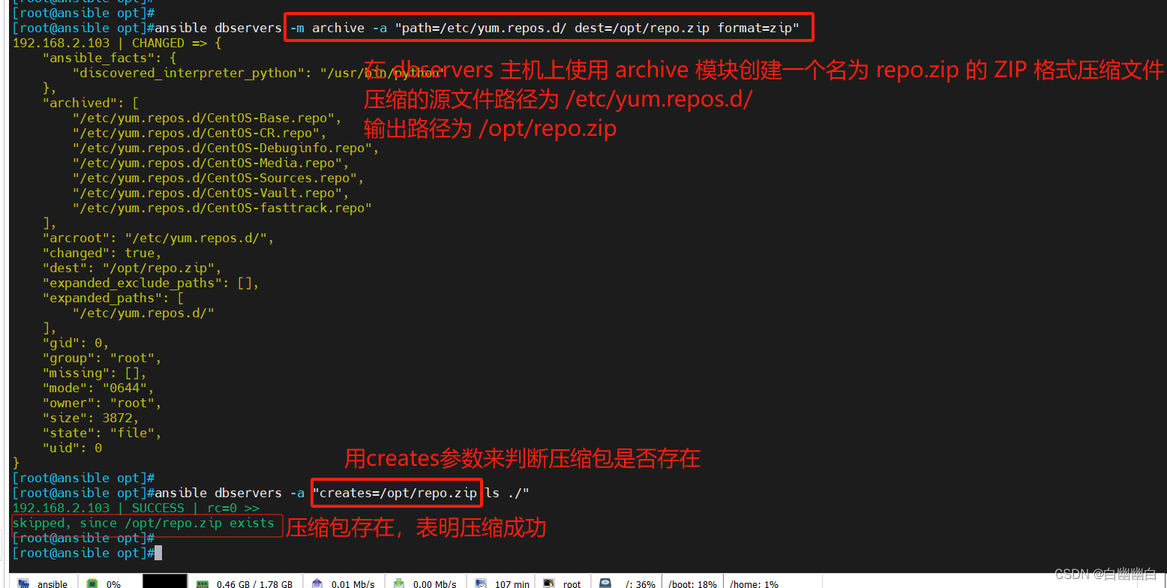Click the uptime clock icon
Image resolution: width=1167 pixels, height=588 pixels.
pyautogui.click(x=480, y=583)
